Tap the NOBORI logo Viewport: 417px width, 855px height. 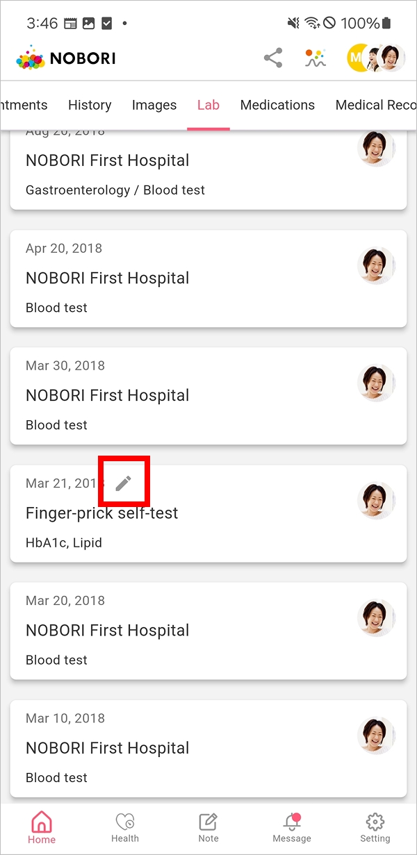pyautogui.click(x=67, y=58)
